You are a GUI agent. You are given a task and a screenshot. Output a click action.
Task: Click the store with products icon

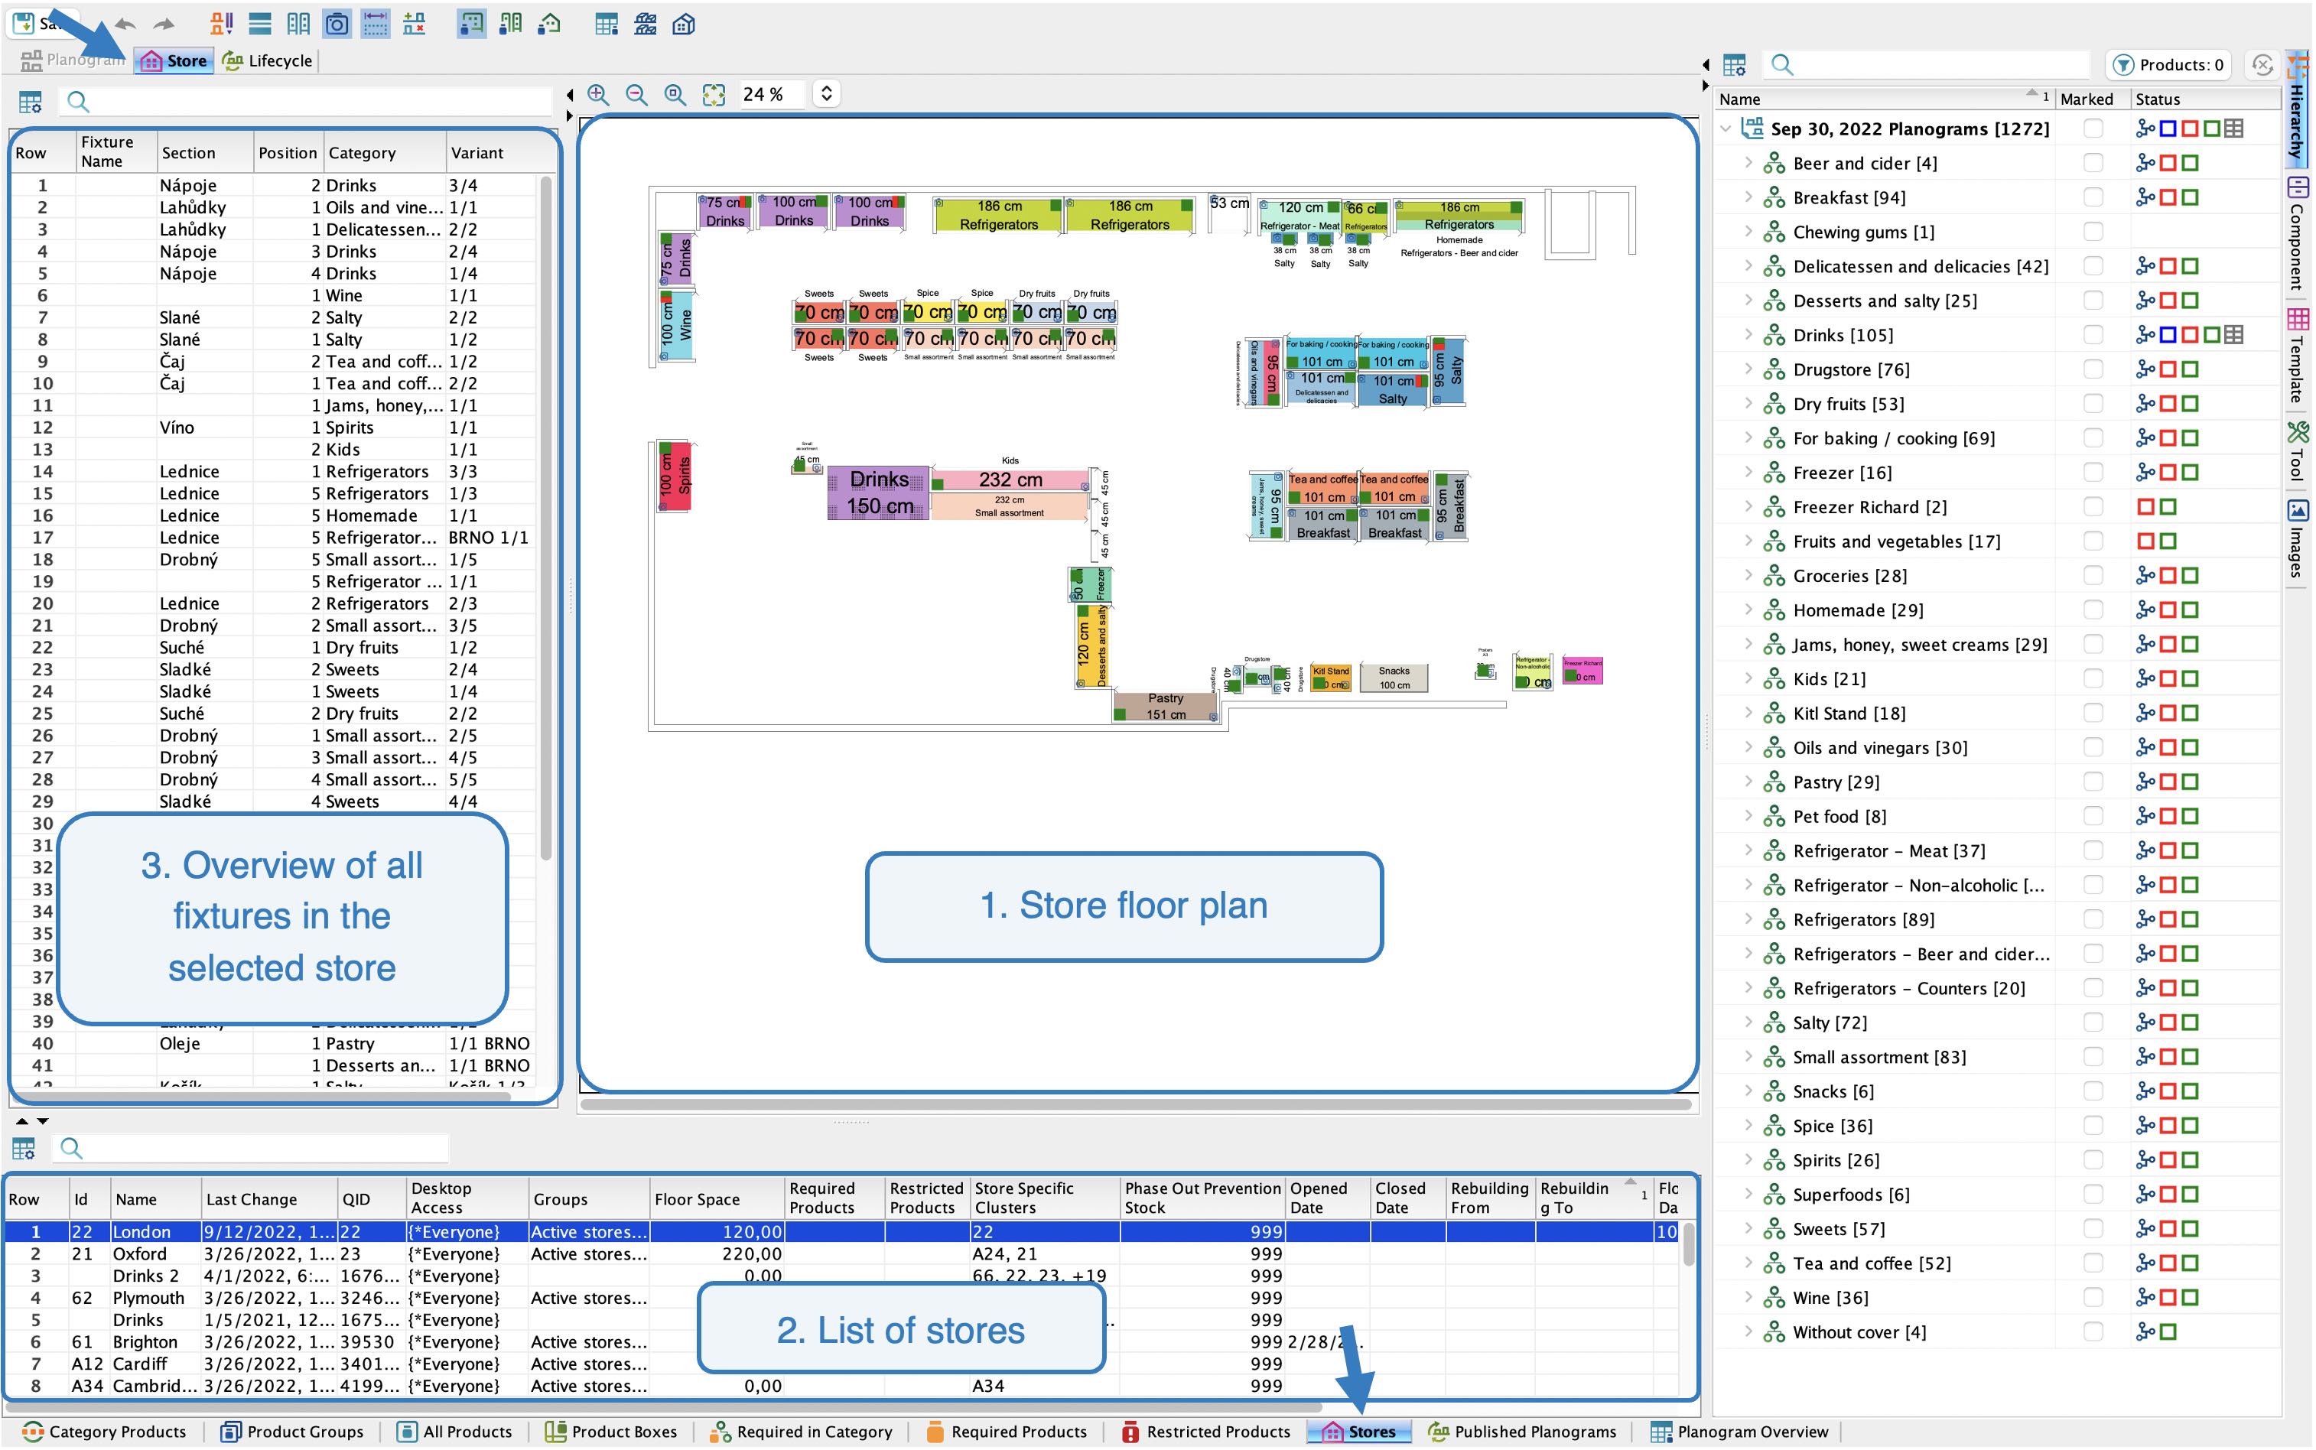point(548,24)
